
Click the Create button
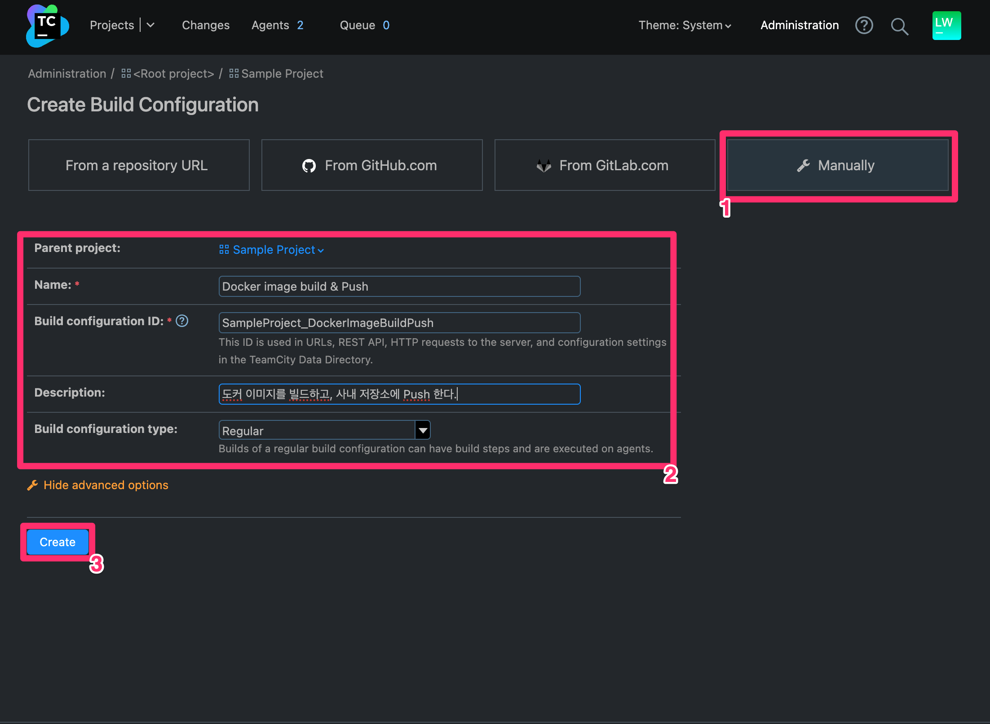pos(57,542)
